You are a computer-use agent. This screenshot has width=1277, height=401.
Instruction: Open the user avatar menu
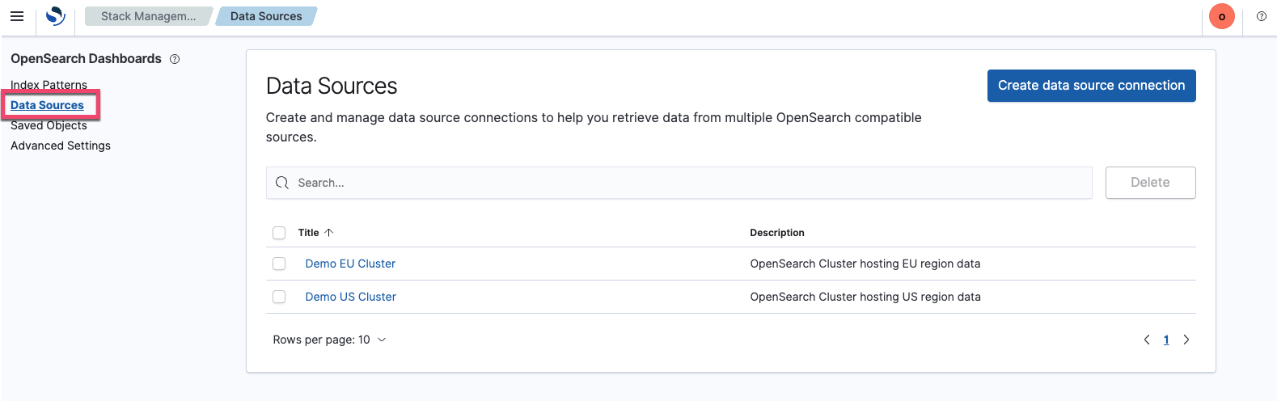click(1221, 16)
